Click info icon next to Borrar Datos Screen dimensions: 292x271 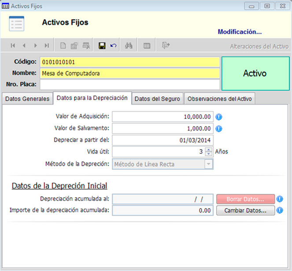[280, 199]
